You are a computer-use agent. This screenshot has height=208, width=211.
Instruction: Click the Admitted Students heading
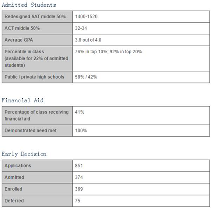29,5
